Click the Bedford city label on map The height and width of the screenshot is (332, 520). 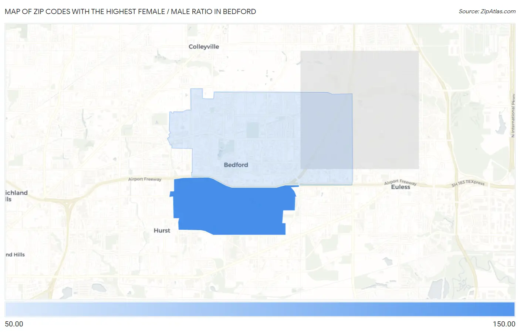pos(236,165)
